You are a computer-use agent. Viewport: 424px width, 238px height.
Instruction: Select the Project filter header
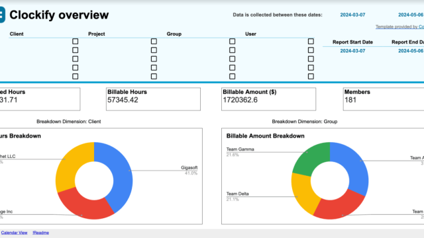(x=97, y=34)
